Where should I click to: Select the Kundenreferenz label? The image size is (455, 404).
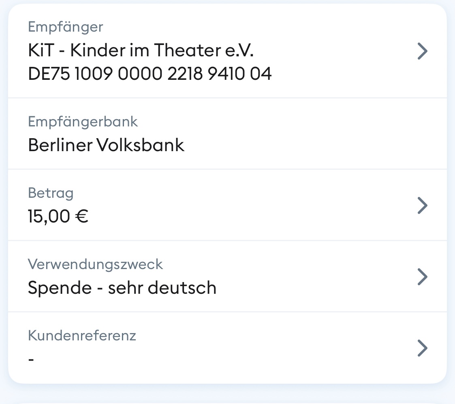[x=82, y=336]
